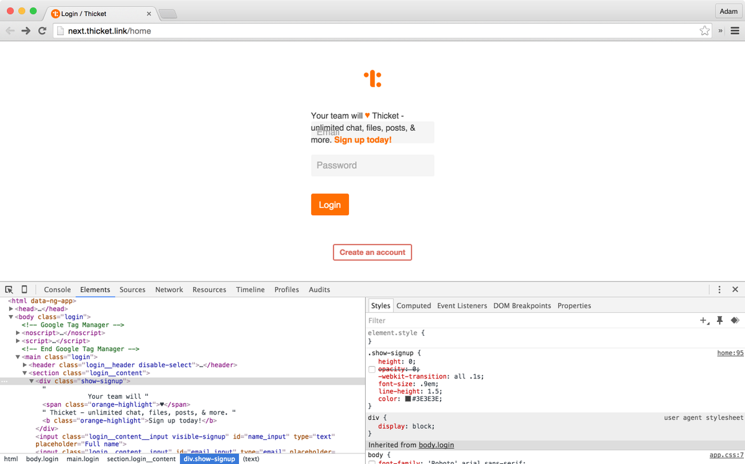745x464 pixels.
Task: Expand the noscript element node
Action: coord(18,333)
